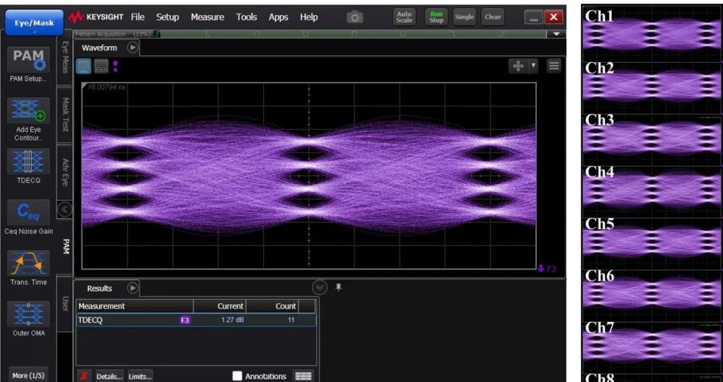This screenshot has width=723, height=382.
Task: Open the waveform hamburger menu
Action: pos(554,66)
